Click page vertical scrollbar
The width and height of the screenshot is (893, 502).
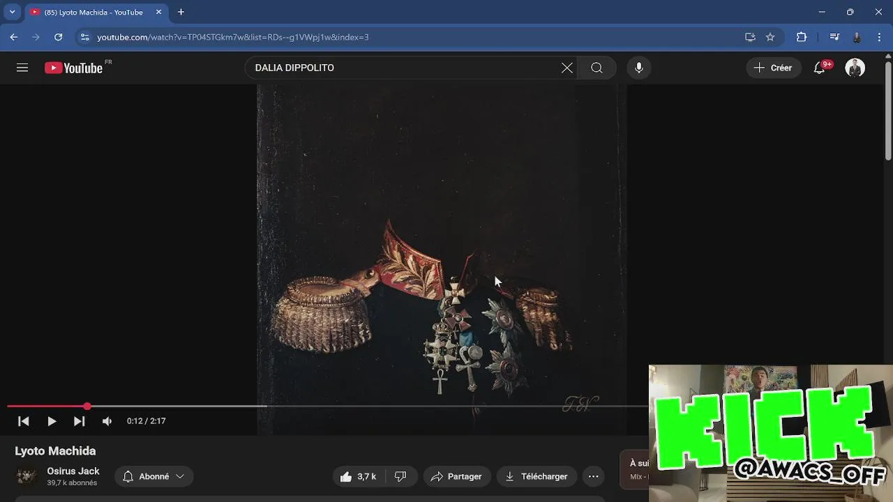tap(888, 112)
